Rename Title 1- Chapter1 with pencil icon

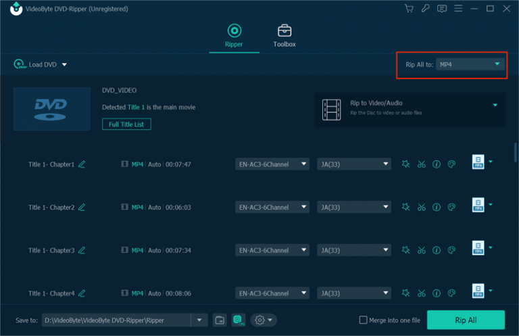[x=82, y=164]
